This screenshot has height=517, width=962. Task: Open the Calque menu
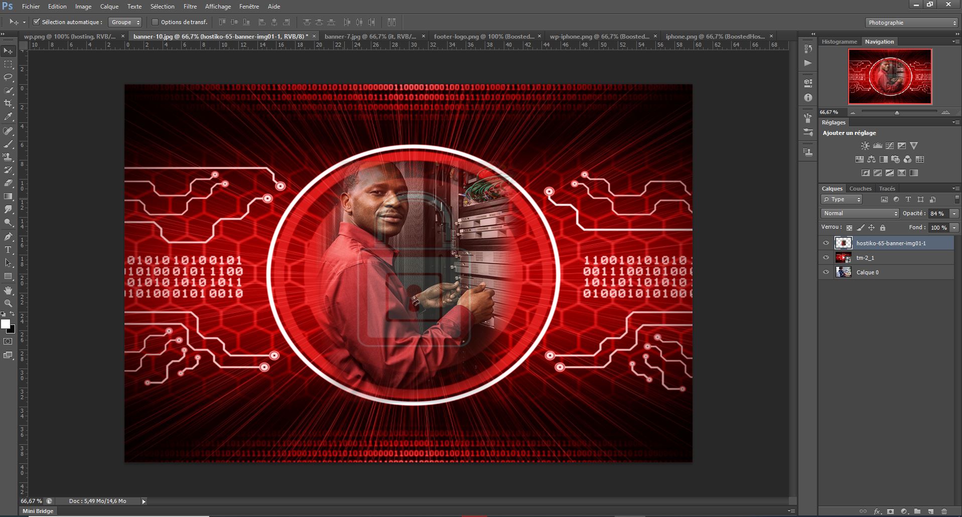pyautogui.click(x=109, y=7)
